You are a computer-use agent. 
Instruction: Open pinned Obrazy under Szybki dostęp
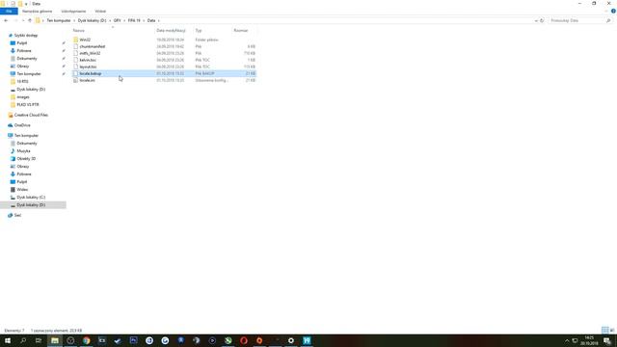22,67
